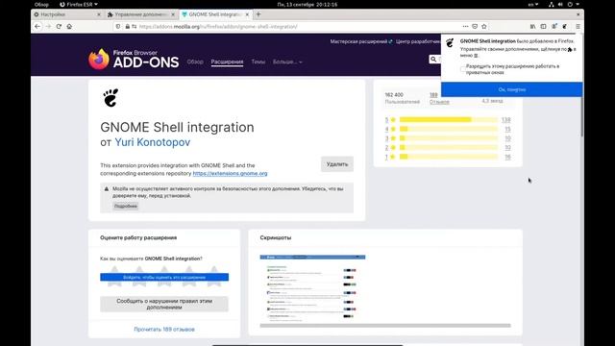Open the Темы navigation item
This screenshot has width=615, height=346.
[258, 62]
